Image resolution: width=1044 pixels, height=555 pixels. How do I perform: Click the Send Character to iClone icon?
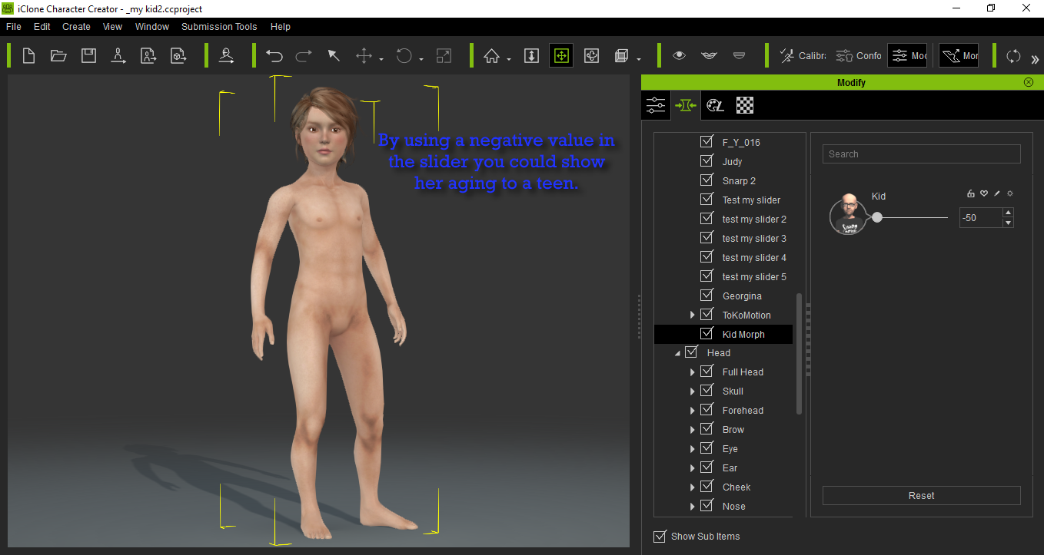[118, 55]
